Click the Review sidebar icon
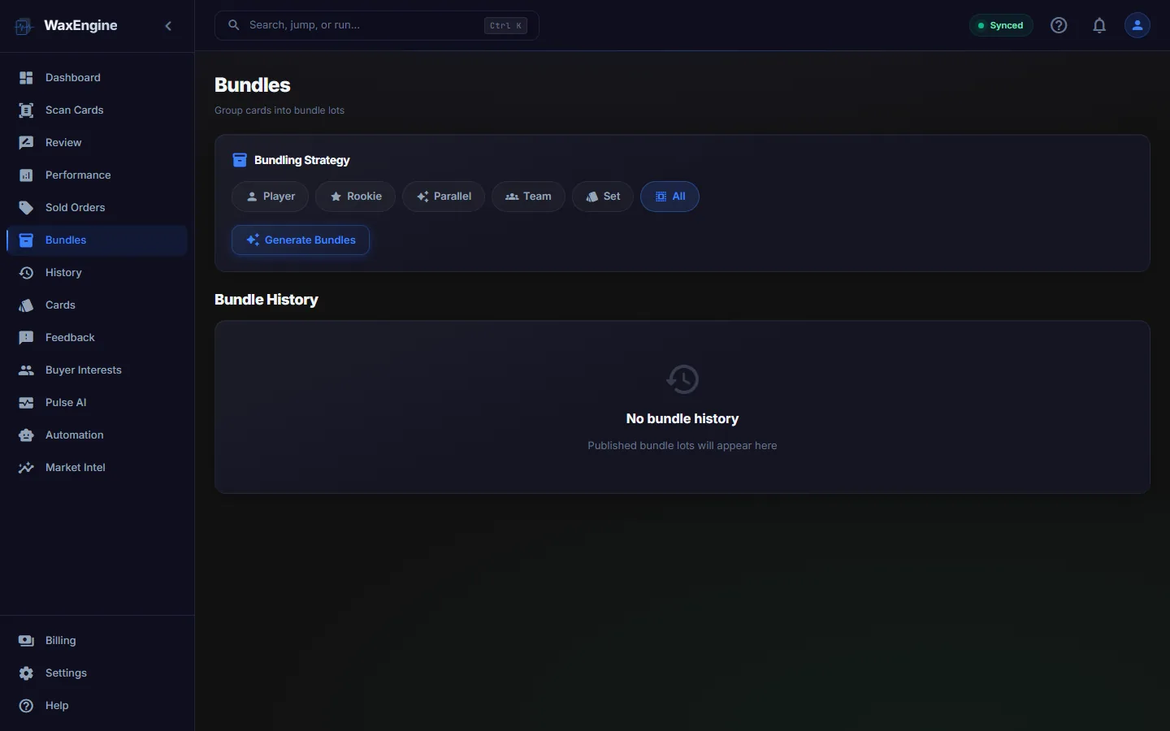Screen dimensions: 1170x731 [26, 143]
